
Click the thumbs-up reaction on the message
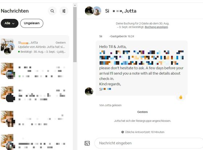[x=181, y=97]
